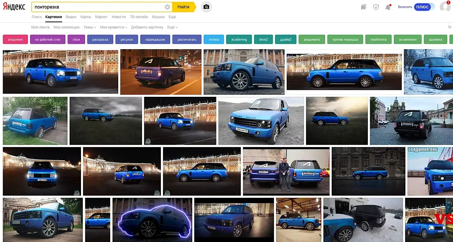Open the VS comparison thumbnail
The width and height of the screenshot is (453, 242).
[x=429, y=220]
